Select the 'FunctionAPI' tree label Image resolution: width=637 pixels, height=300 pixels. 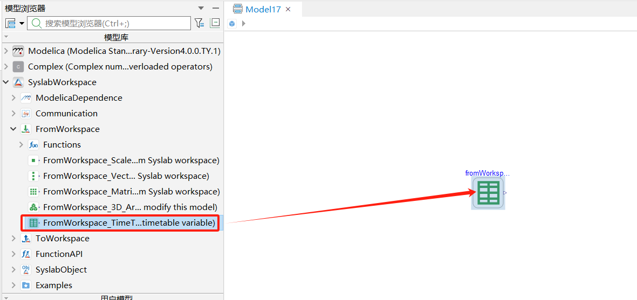click(x=59, y=254)
